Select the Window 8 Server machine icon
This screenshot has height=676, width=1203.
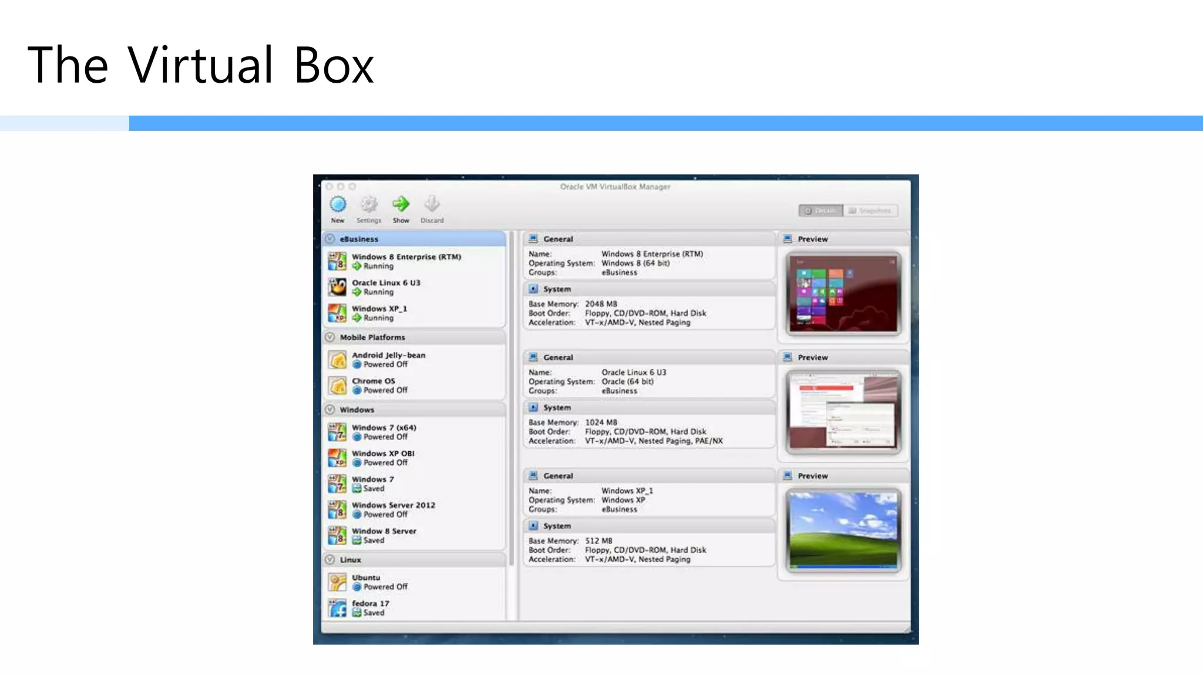pyautogui.click(x=337, y=535)
